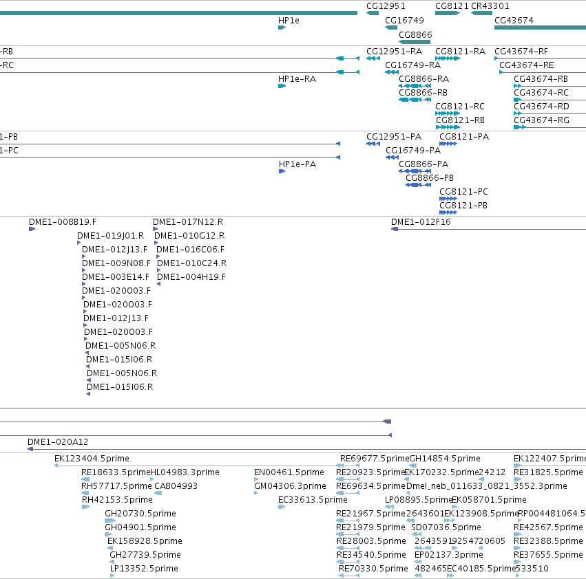Screen dimensions: 586x579
Task: Select the CA804993 EST label
Action: coord(176,486)
